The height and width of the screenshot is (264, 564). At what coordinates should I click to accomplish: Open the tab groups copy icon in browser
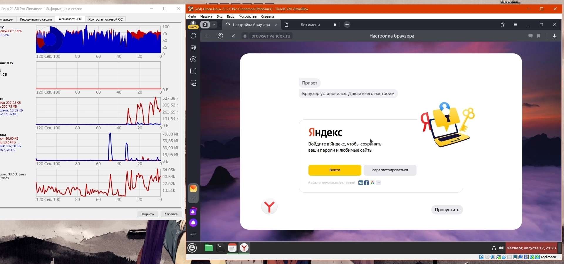pyautogui.click(x=503, y=25)
